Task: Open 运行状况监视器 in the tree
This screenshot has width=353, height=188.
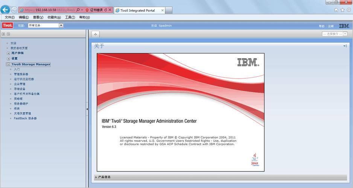Action: pyautogui.click(x=24, y=79)
